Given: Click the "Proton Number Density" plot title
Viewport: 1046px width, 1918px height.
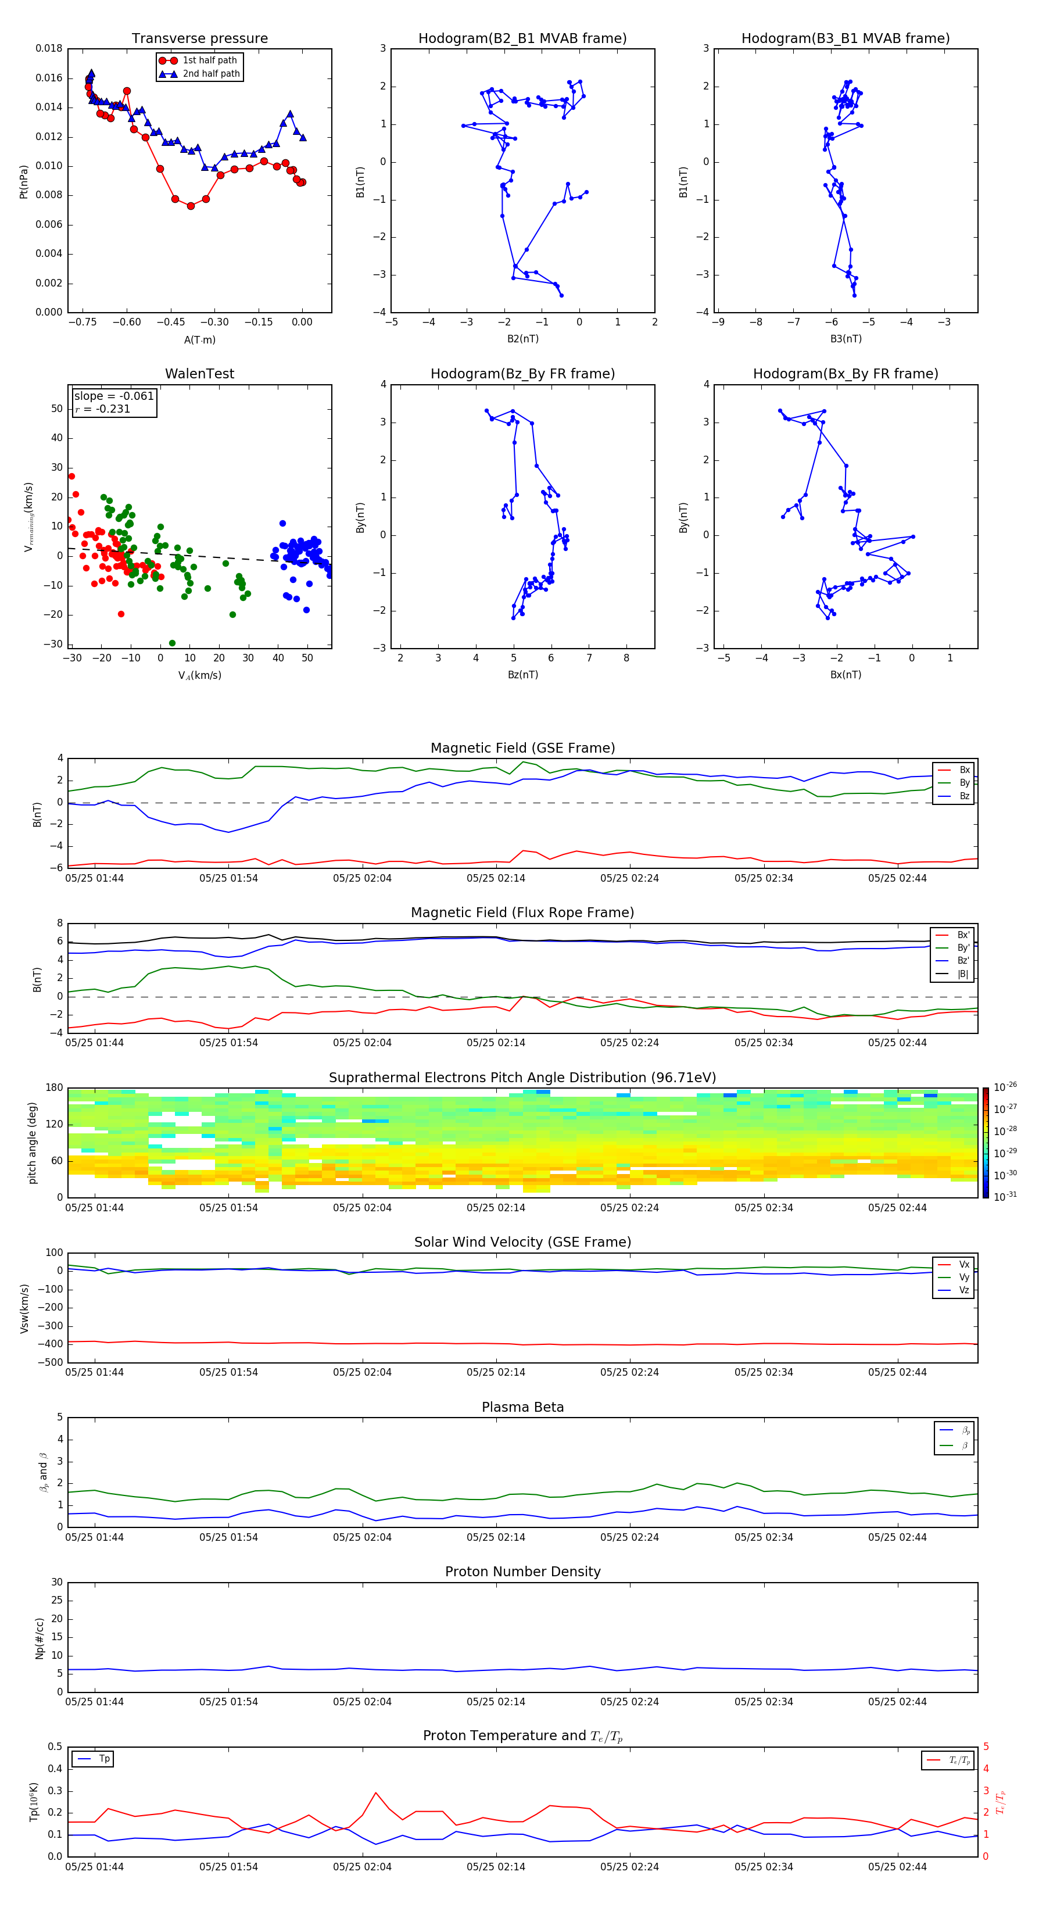Looking at the screenshot, I should (522, 1572).
